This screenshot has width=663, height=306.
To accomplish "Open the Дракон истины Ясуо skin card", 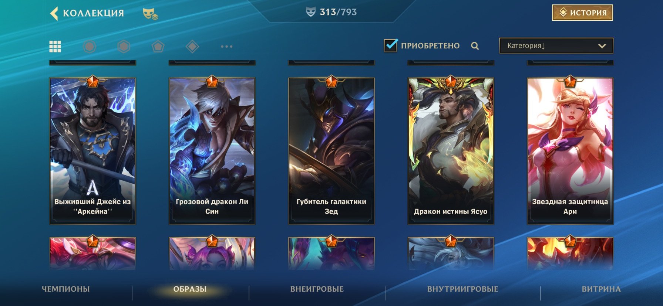I will [451, 151].
